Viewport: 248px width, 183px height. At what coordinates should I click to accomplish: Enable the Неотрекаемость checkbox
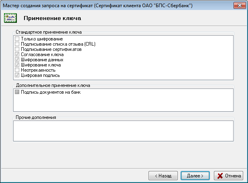tap(17, 70)
